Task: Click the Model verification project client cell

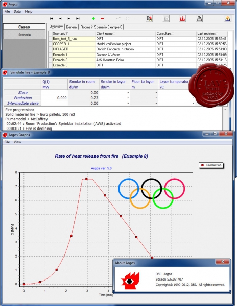Action: tap(126, 44)
